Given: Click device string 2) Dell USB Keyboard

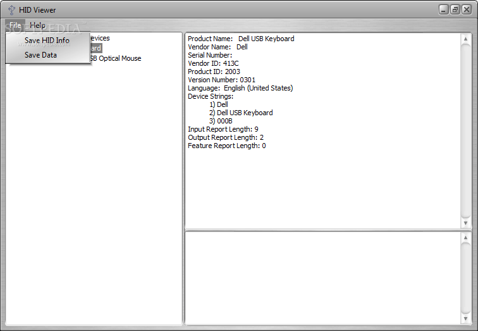Looking at the screenshot, I should [x=241, y=113].
